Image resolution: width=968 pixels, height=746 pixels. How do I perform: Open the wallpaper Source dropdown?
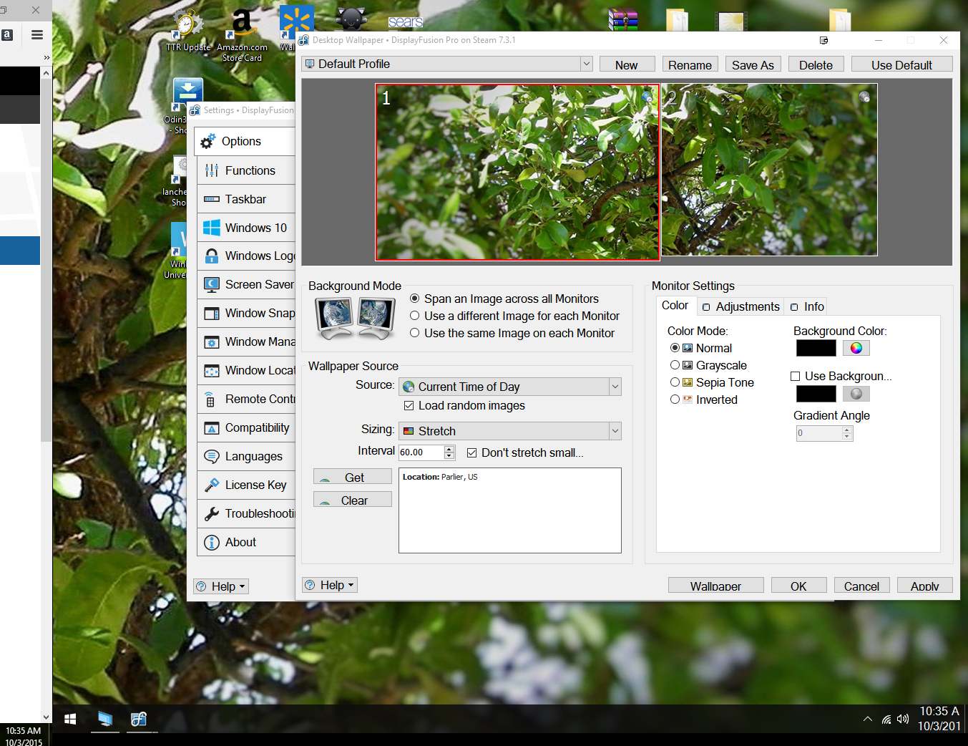point(615,387)
